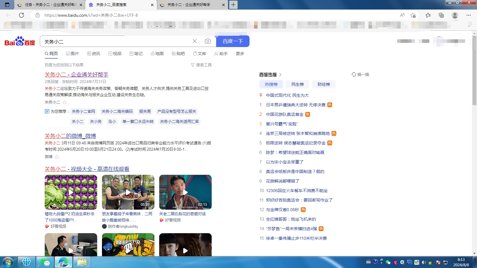Select the 财经榜 tab
Viewport: 477px width, 268px height.
point(324,84)
